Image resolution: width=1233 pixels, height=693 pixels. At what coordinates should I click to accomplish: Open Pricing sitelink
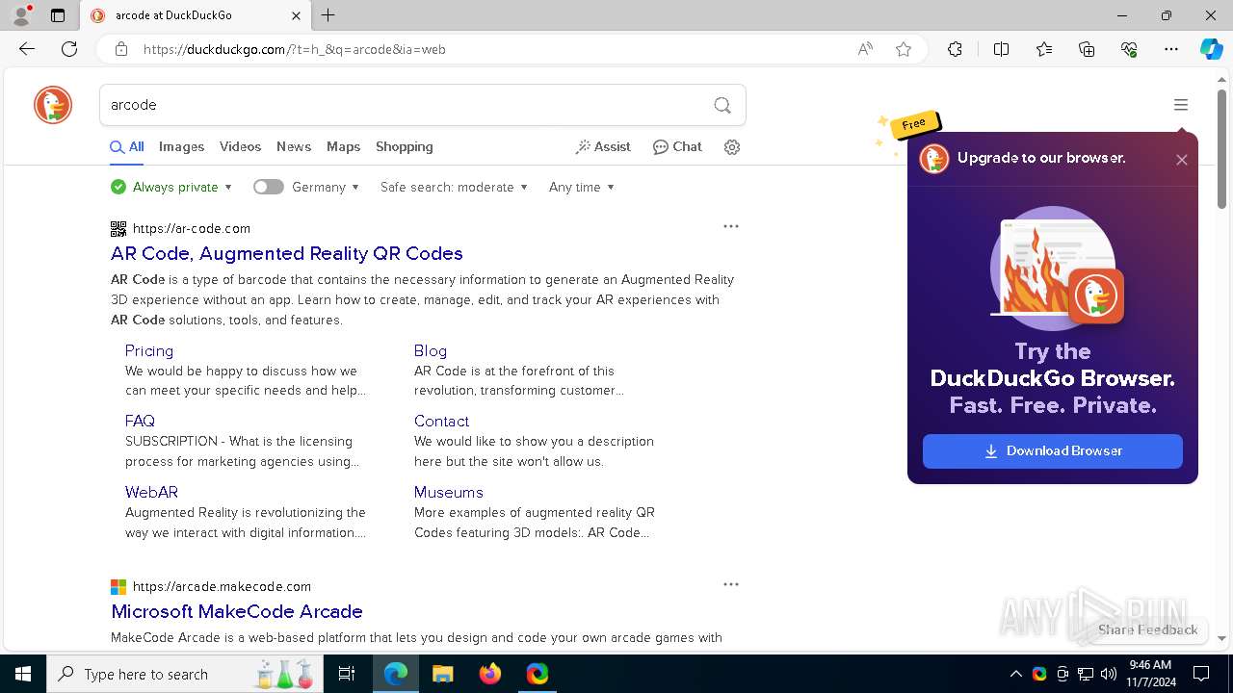(x=149, y=351)
